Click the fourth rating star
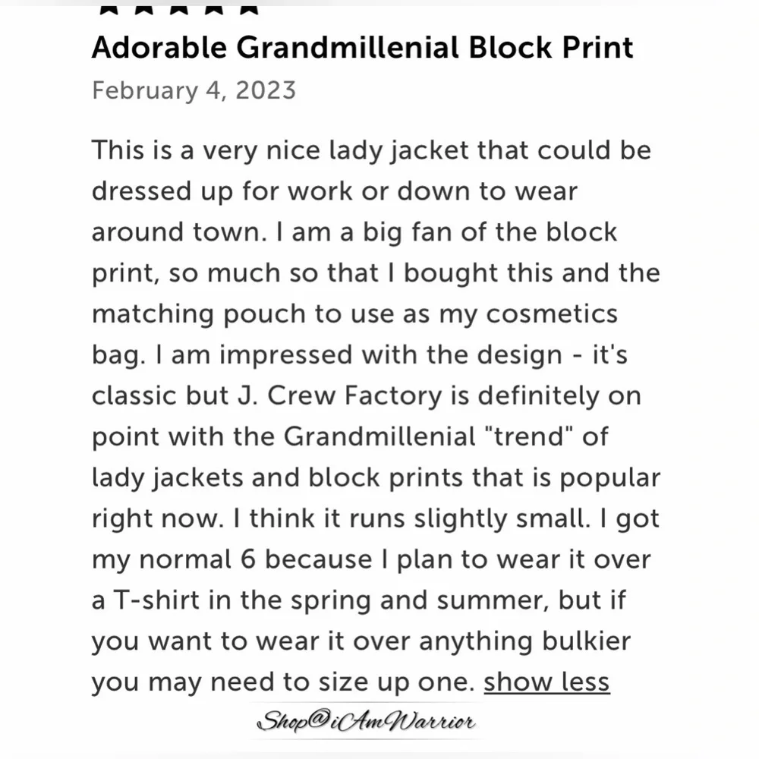 (x=214, y=8)
